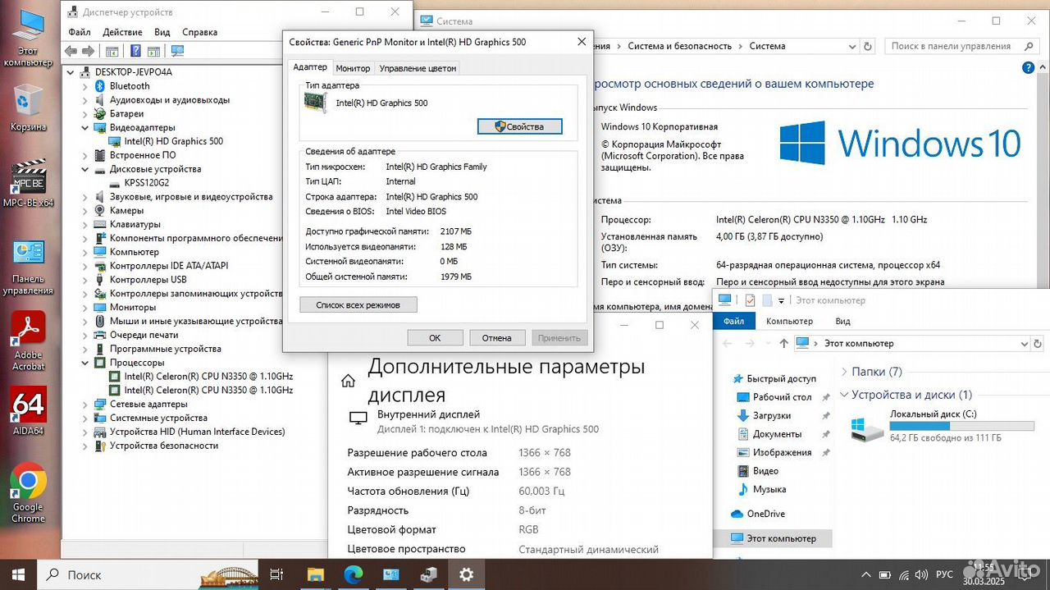Screen dimensions: 1050x590
Task: Click the volume icon in the system tray
Action: point(920,574)
